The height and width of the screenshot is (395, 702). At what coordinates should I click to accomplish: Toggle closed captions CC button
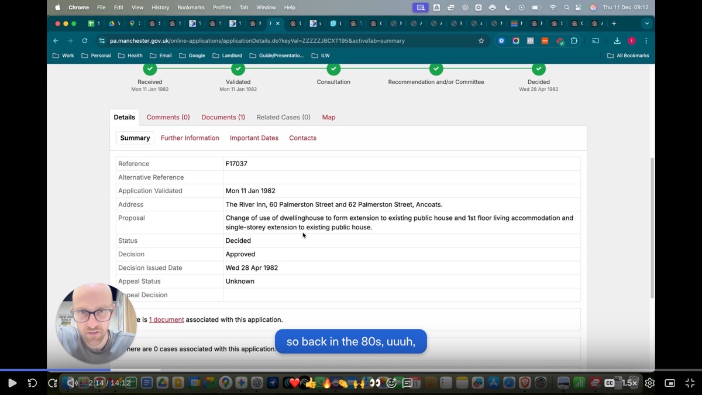610,383
